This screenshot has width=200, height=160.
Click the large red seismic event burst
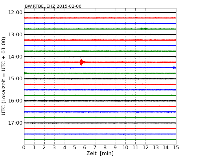pos(81,62)
